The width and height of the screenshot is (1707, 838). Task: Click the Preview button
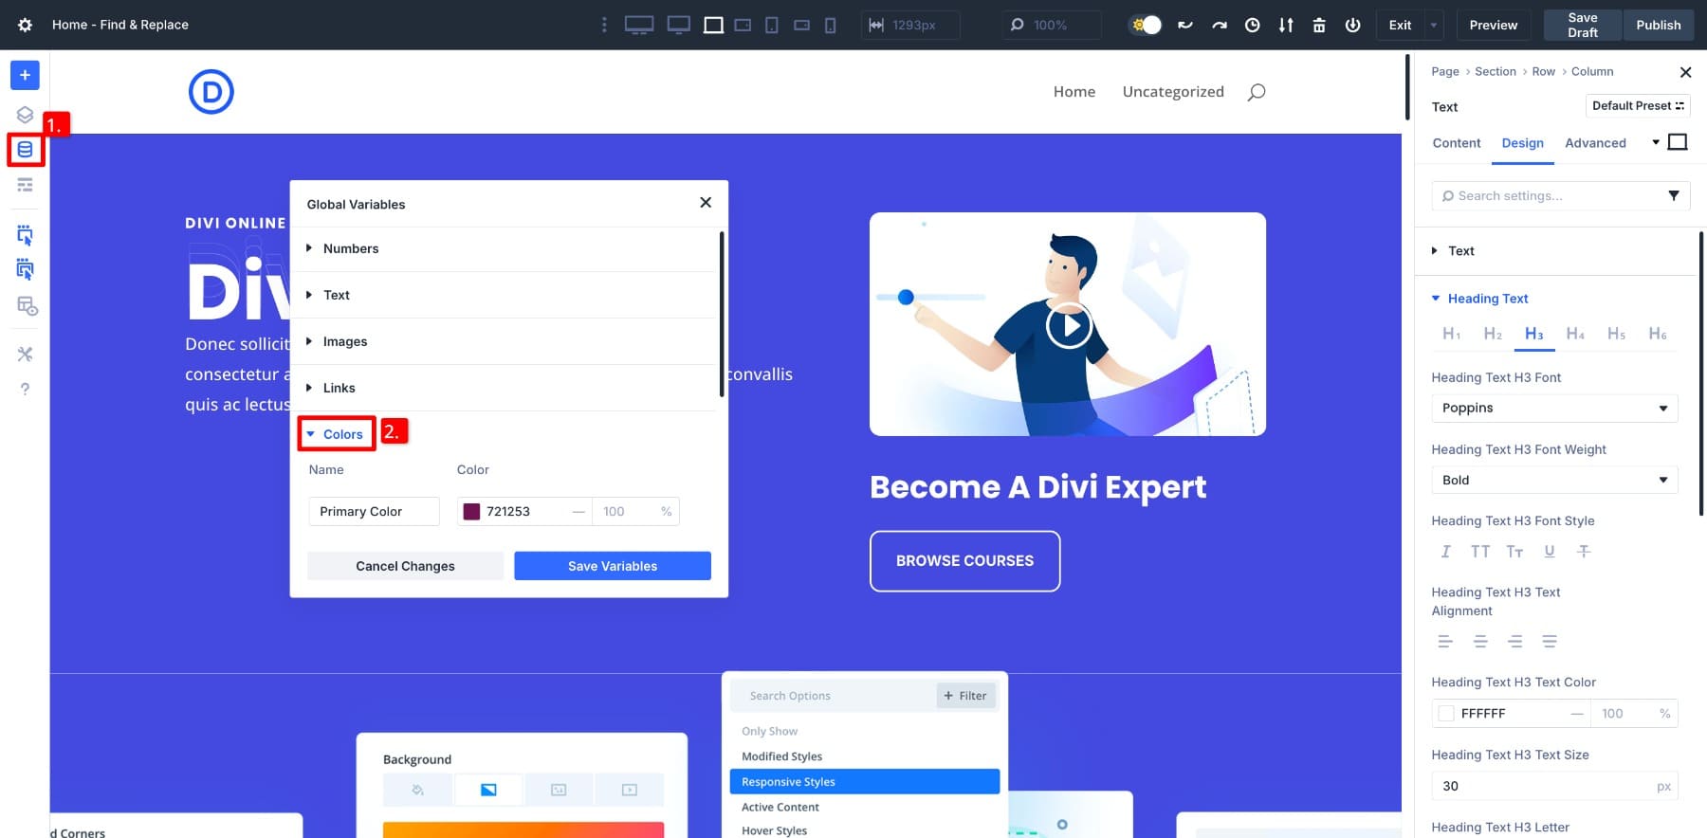click(x=1494, y=25)
